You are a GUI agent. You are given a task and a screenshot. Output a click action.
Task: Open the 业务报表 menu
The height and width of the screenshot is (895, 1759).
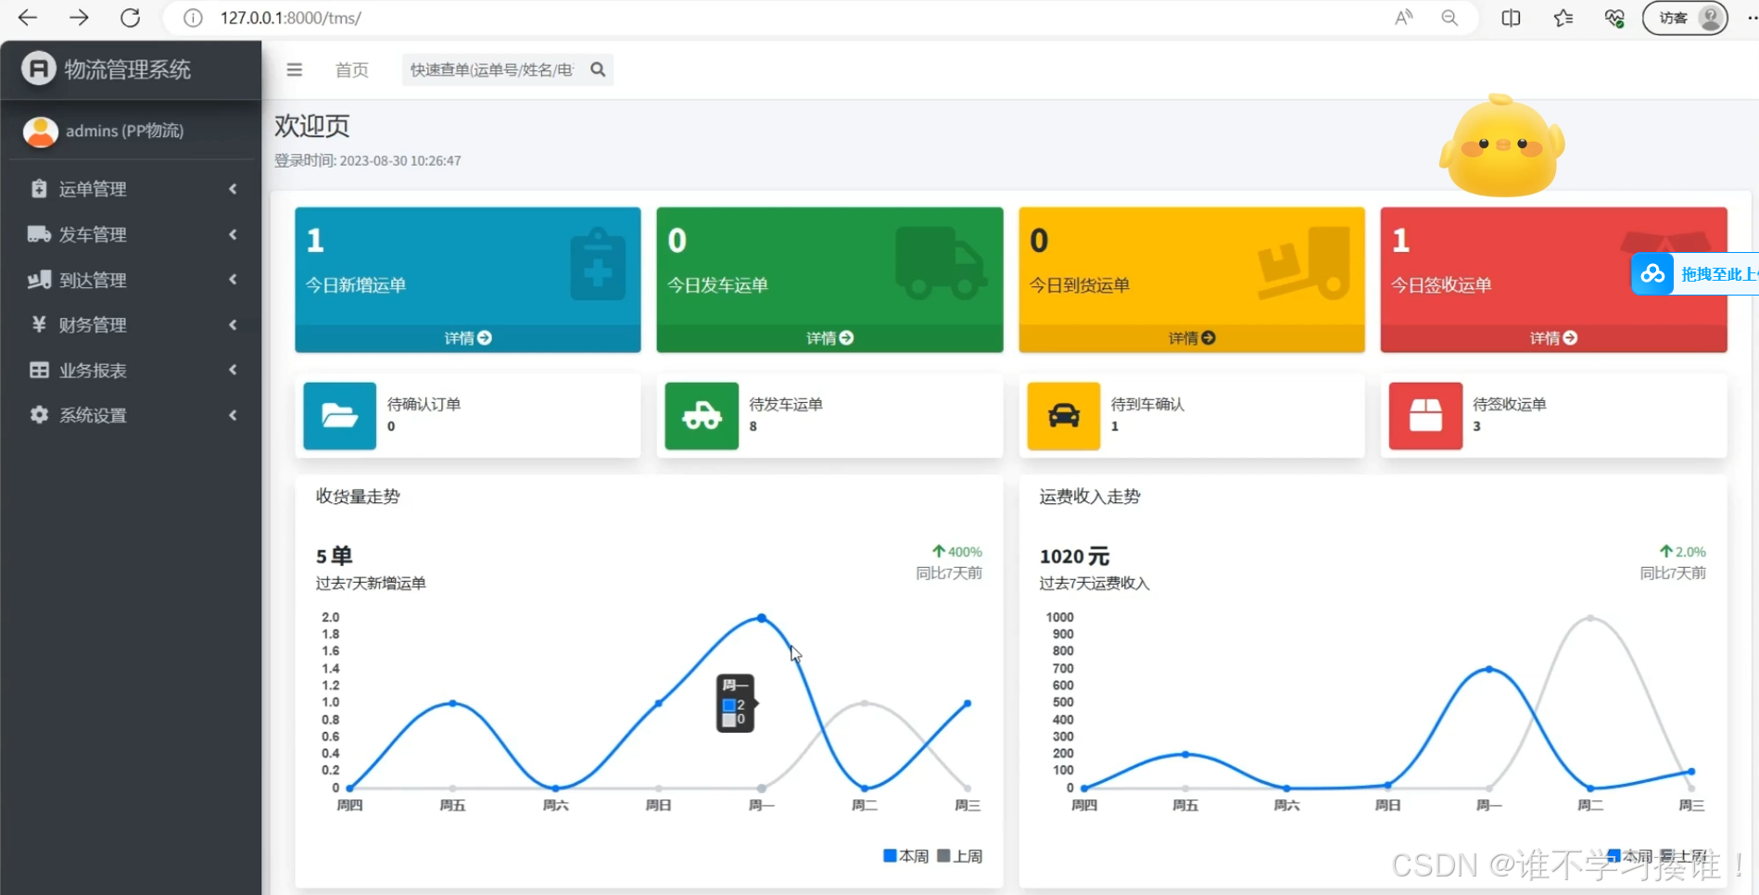pos(131,371)
